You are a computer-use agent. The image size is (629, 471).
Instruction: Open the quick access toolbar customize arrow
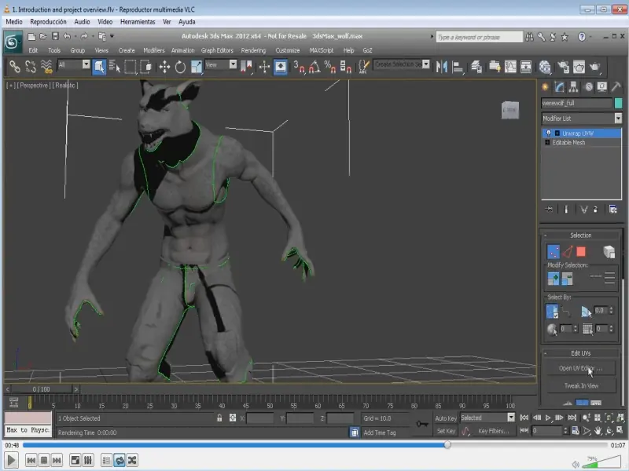(x=112, y=36)
